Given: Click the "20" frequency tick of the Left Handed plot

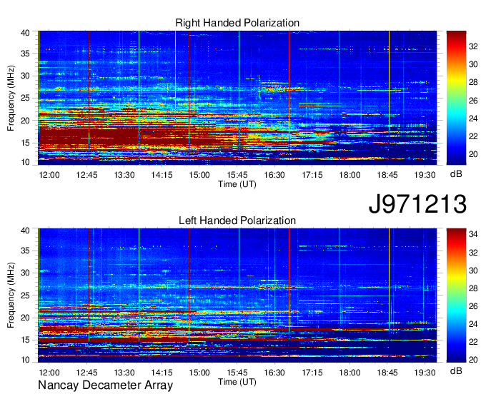Looking at the screenshot, I should click(26, 318).
